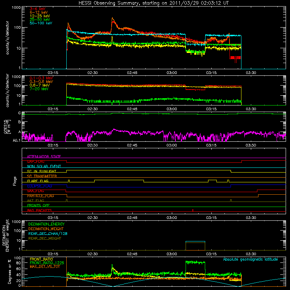The image size is (290, 290).
Task: Select the 25-50 keV legend label
Action: [40, 20]
